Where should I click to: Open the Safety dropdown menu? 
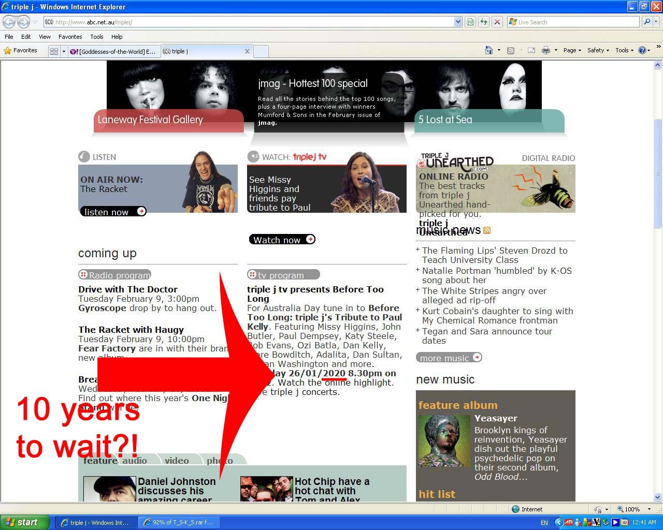tap(598, 50)
